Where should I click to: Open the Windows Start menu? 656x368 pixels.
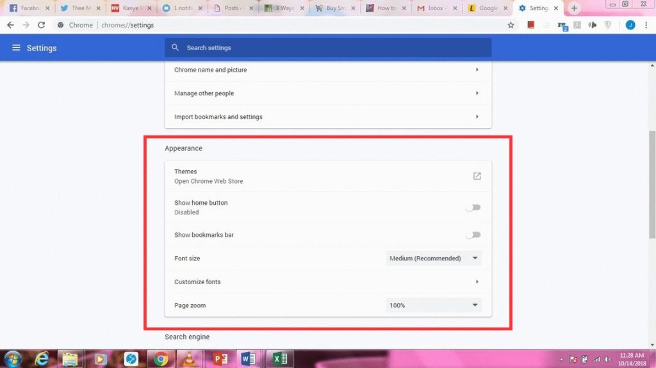13,359
